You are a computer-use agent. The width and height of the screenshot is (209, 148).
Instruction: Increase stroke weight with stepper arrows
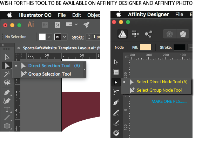coord(89,35)
